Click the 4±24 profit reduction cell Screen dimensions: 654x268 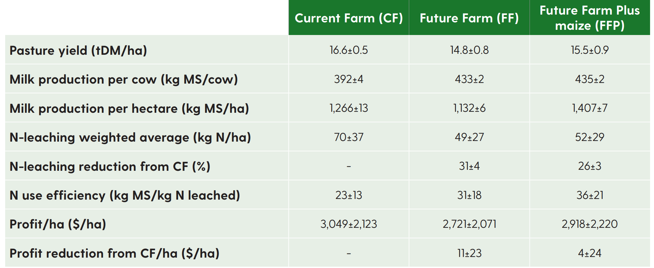click(590, 253)
